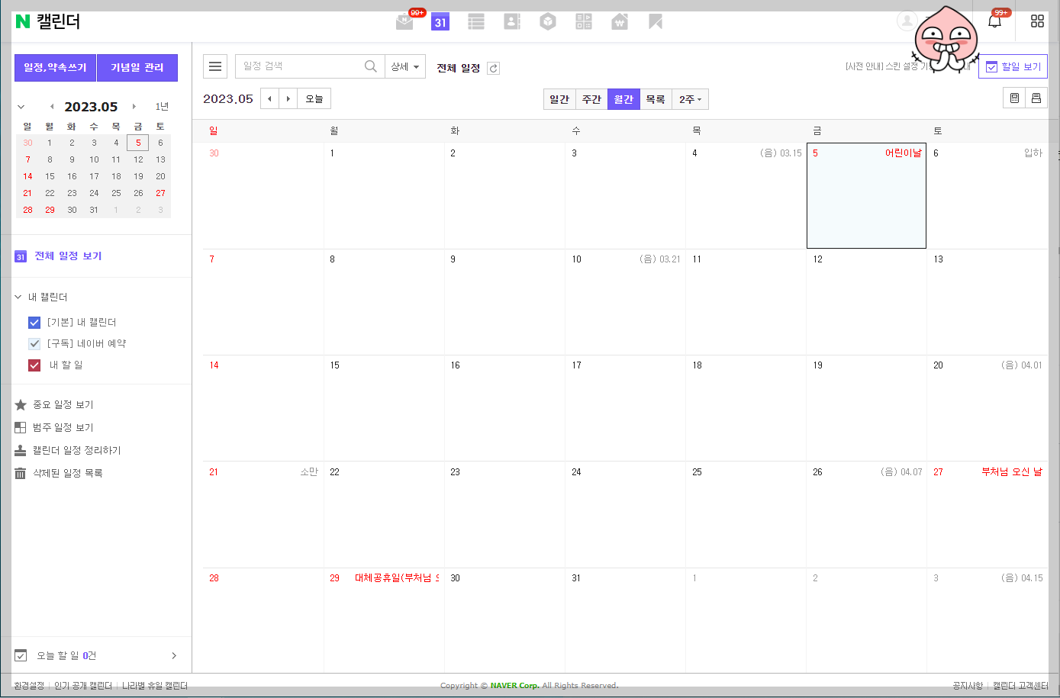The image size is (1060, 698).
Task: Open the memo list icon in top bar
Action: tap(476, 21)
